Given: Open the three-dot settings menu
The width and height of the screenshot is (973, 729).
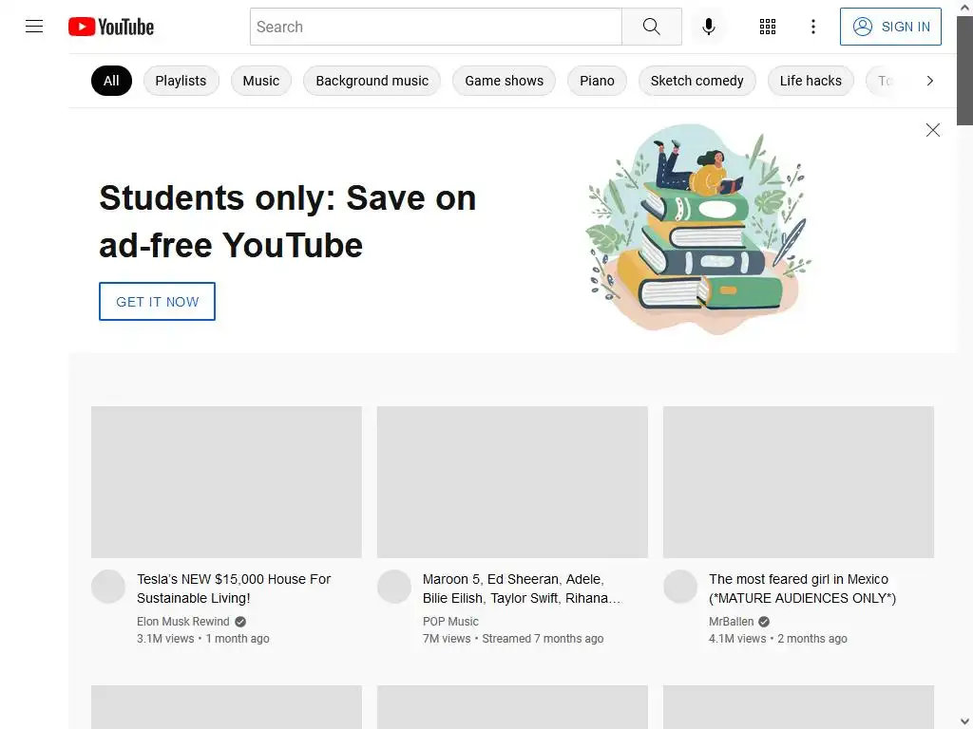Looking at the screenshot, I should tap(813, 27).
